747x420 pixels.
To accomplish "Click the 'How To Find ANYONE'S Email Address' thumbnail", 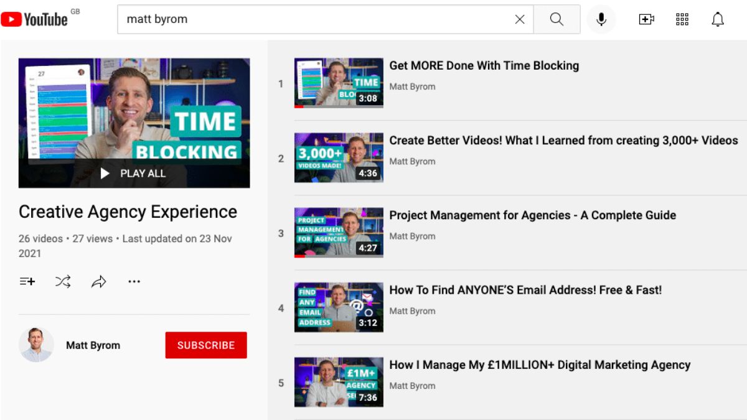I will (338, 307).
